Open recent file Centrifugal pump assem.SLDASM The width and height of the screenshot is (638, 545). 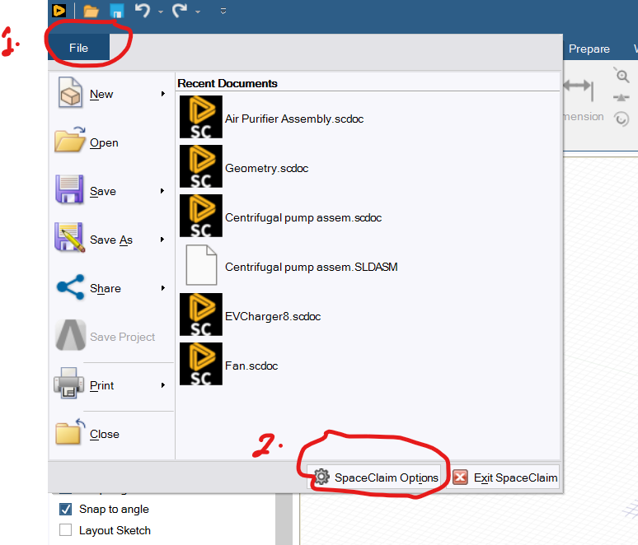(311, 267)
